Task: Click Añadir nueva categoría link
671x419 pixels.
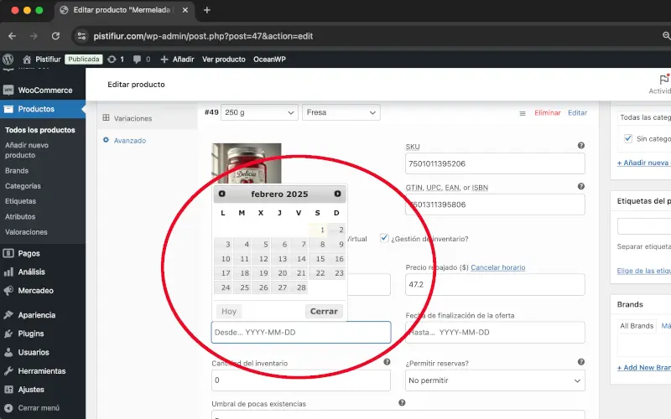Action: pos(644,163)
